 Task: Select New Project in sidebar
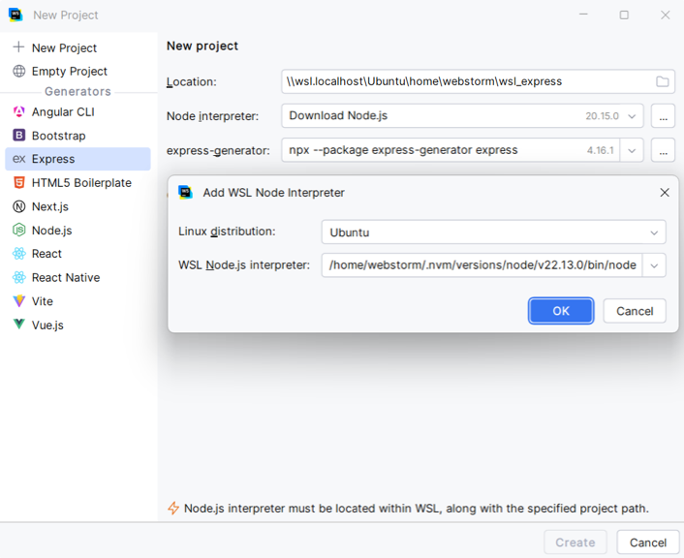tap(64, 48)
